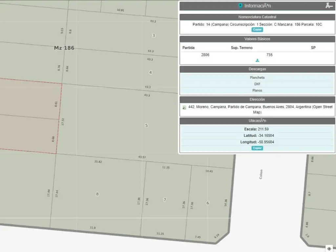Image resolution: width=336 pixels, height=252 pixels.
Task: Click the location pin icon beside Información
Action: (x=240, y=6)
